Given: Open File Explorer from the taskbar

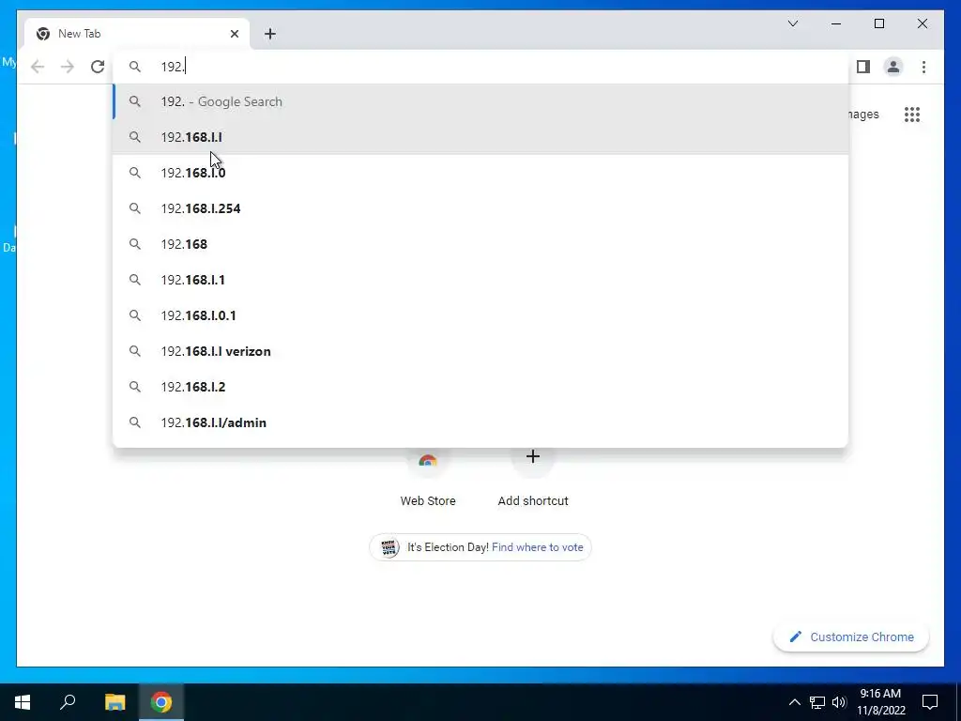Looking at the screenshot, I should (114, 702).
